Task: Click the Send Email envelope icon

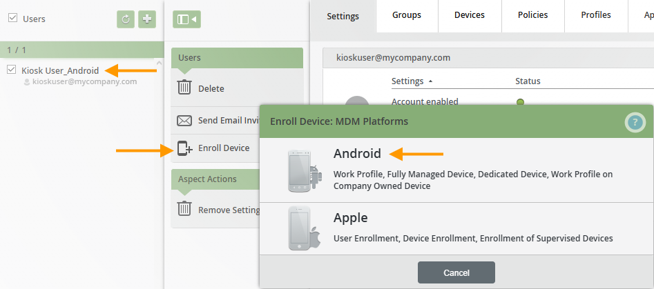Action: pos(184,121)
